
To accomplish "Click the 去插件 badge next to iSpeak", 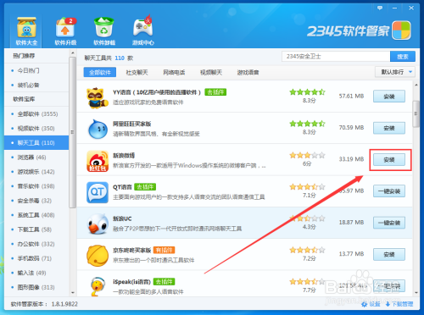I will coord(165,282).
